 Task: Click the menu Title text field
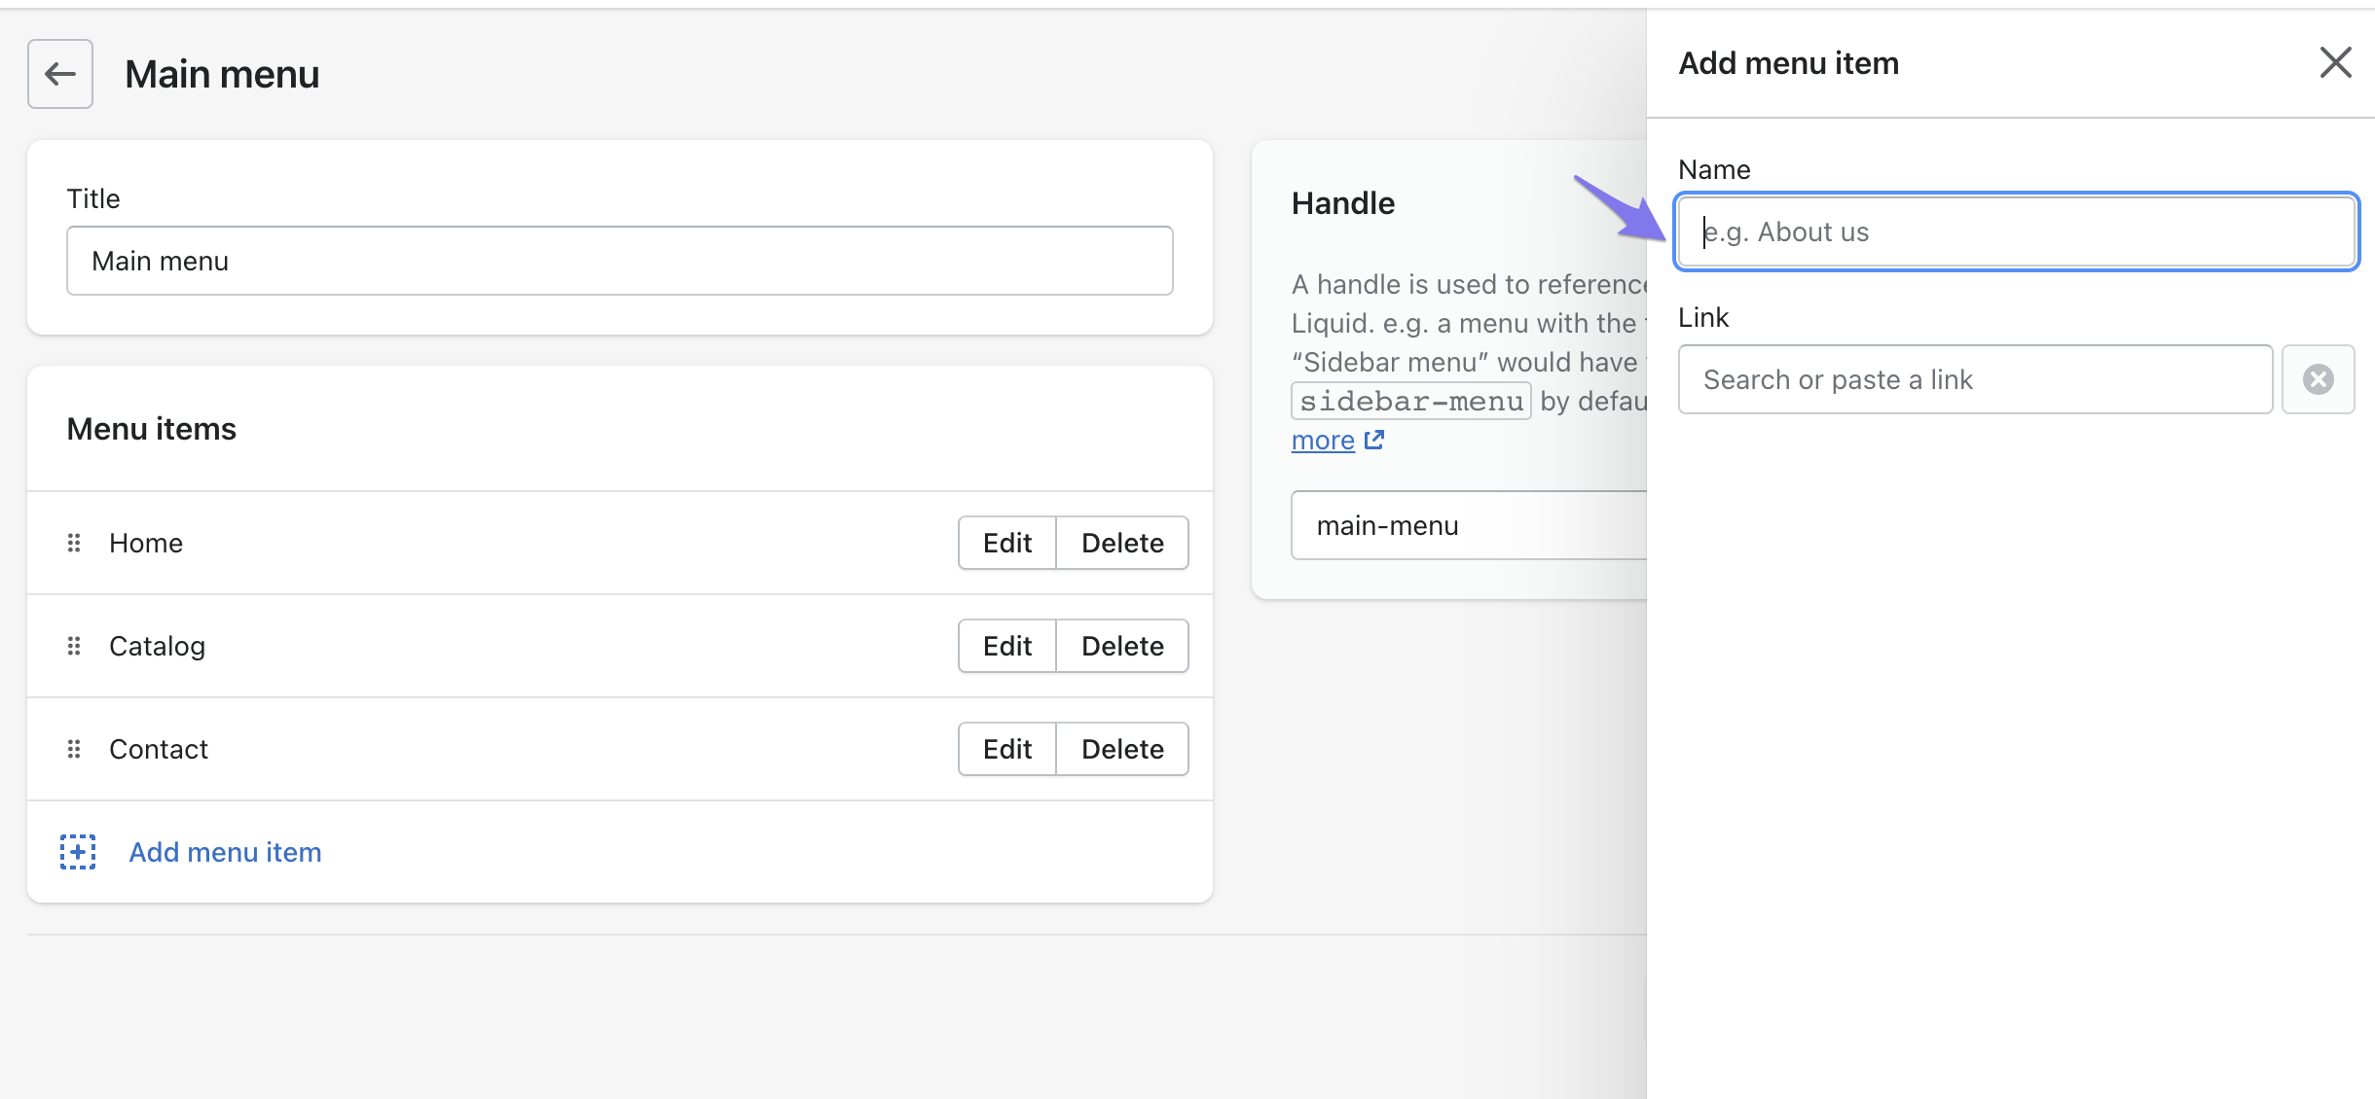619,261
